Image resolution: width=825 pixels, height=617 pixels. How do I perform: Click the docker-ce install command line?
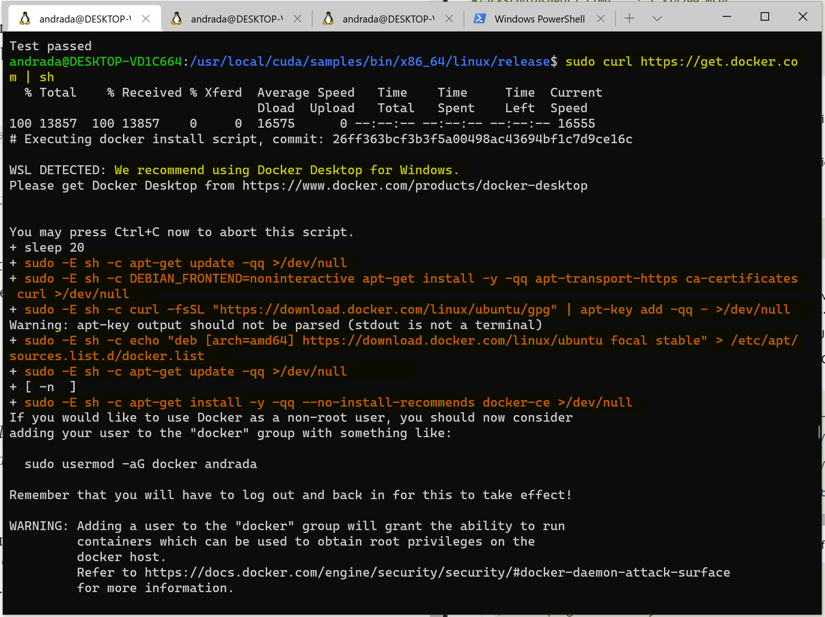tap(321, 403)
